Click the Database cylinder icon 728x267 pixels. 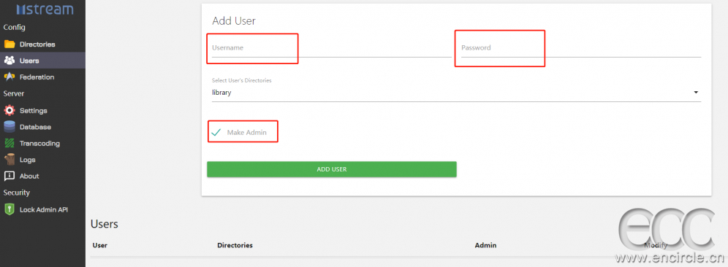[x=10, y=126]
